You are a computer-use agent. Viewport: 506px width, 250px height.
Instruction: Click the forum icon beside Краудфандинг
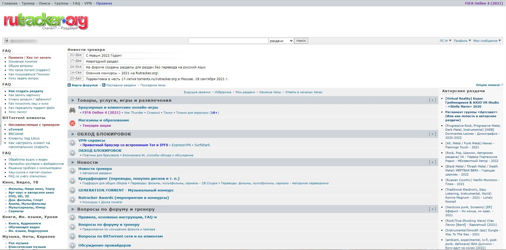[x=72, y=181]
